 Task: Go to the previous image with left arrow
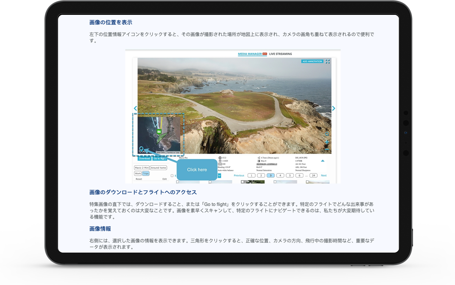tap(135, 108)
